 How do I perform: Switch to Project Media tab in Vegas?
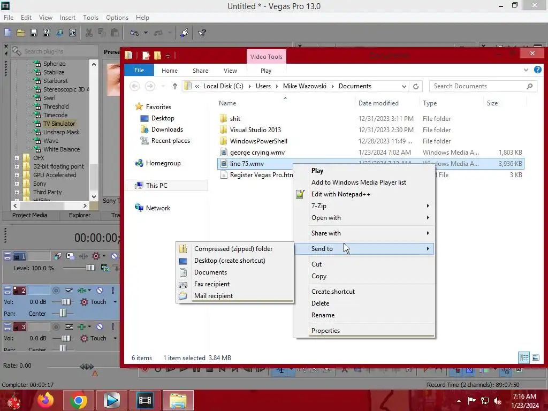coord(30,215)
